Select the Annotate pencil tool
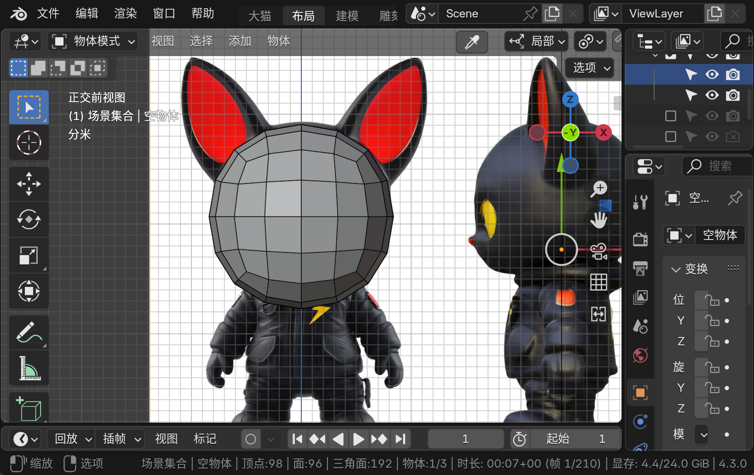Image resolution: width=754 pixels, height=475 pixels. coord(29,332)
